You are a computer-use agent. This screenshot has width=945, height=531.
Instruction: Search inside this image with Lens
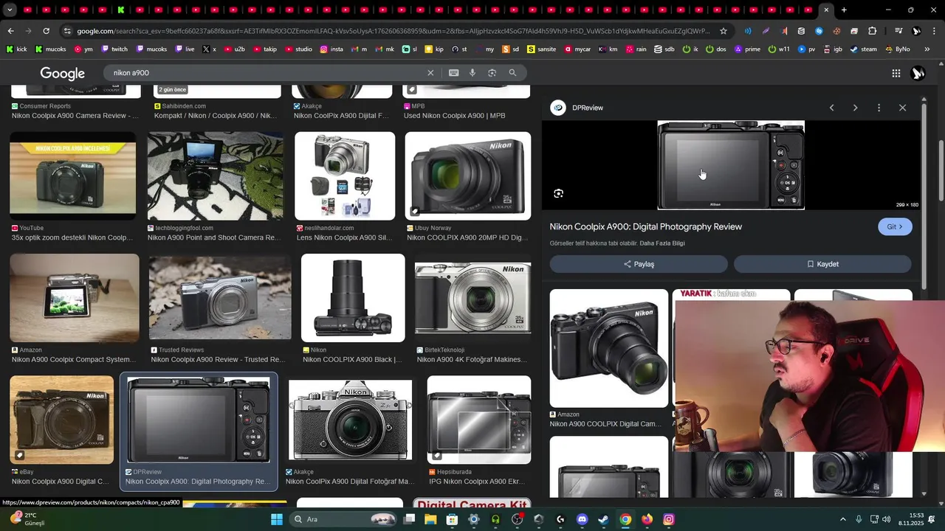pyautogui.click(x=558, y=193)
